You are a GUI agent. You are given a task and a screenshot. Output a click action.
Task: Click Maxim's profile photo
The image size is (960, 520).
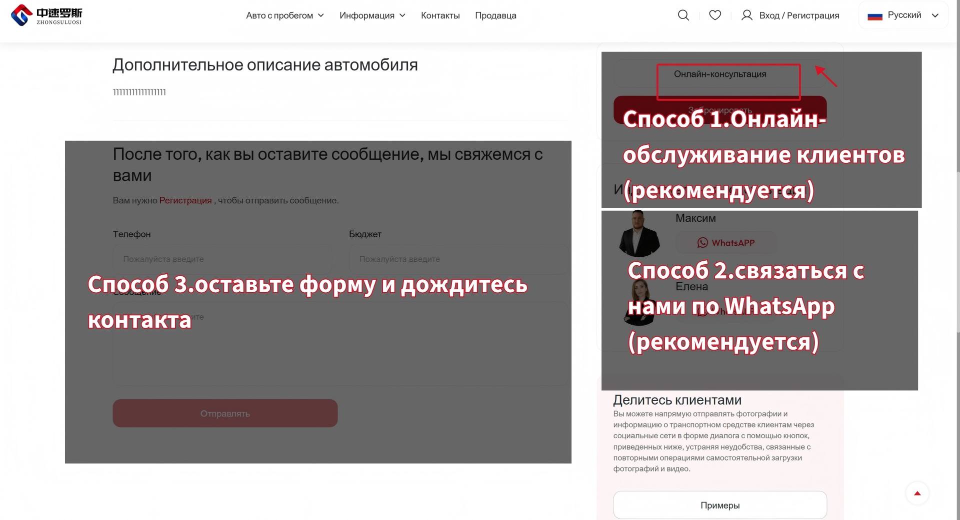[639, 234]
